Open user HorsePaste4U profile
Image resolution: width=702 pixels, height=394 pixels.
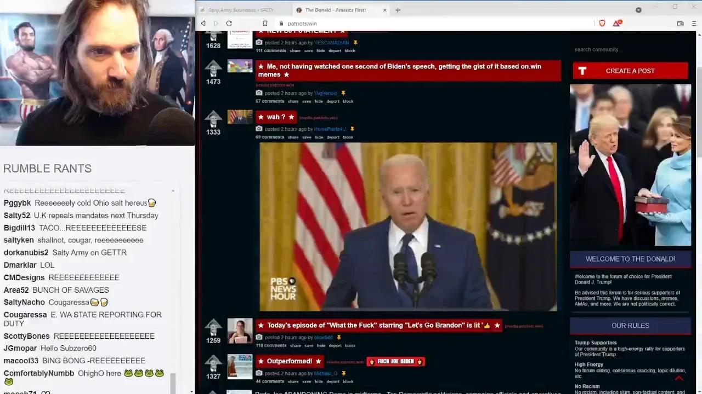coord(330,129)
